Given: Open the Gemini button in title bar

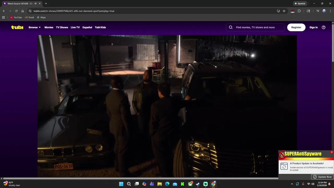Looking at the screenshot, I should (300, 3).
